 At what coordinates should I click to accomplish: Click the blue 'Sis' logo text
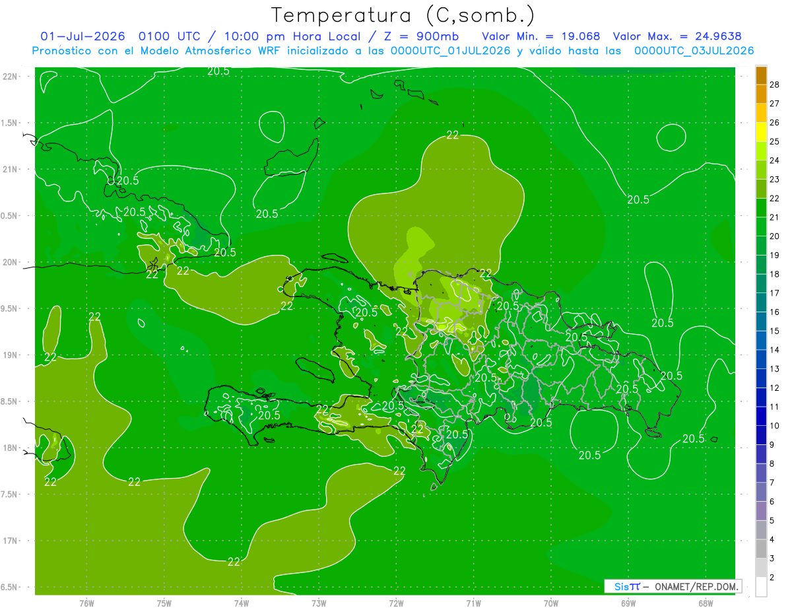tap(622, 586)
